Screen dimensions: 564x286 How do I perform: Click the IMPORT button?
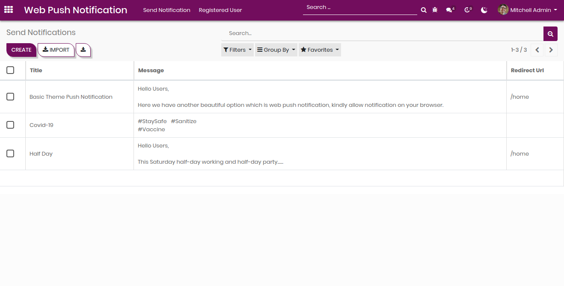[x=56, y=50]
